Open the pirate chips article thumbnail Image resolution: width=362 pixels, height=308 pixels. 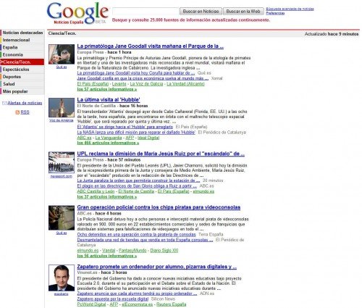click(x=62, y=217)
